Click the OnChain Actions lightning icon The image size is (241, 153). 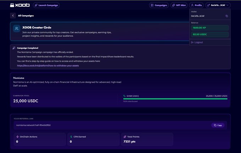click(x=17, y=137)
